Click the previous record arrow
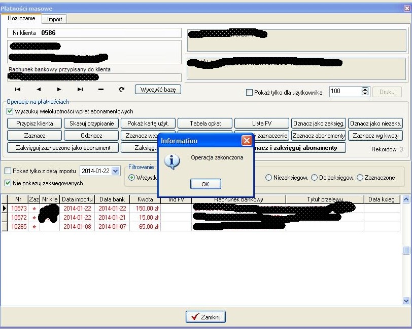This screenshot has width=412, height=329. point(39,90)
